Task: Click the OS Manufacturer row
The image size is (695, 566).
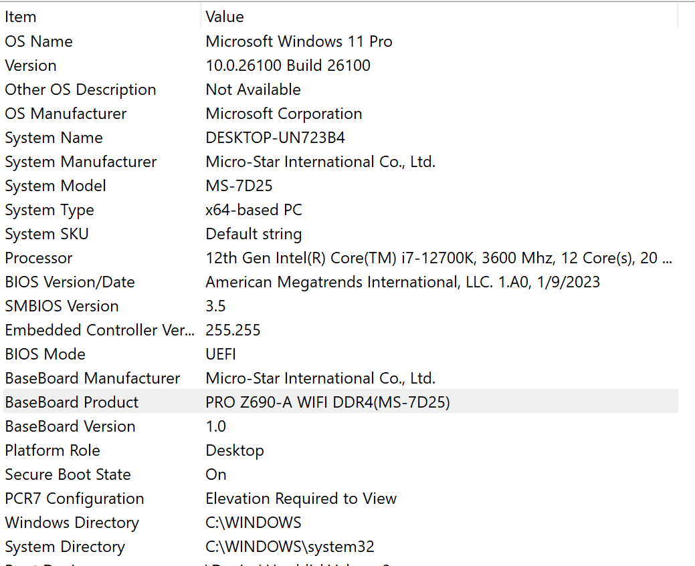Action: point(66,114)
